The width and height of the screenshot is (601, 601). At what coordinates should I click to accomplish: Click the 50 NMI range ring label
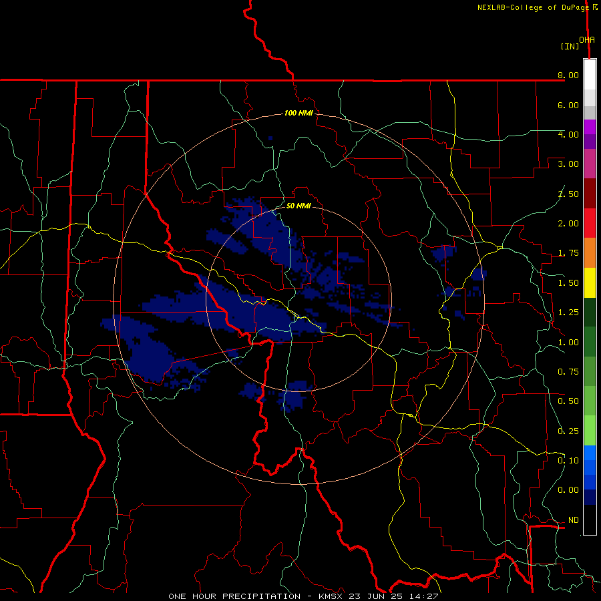click(x=298, y=206)
